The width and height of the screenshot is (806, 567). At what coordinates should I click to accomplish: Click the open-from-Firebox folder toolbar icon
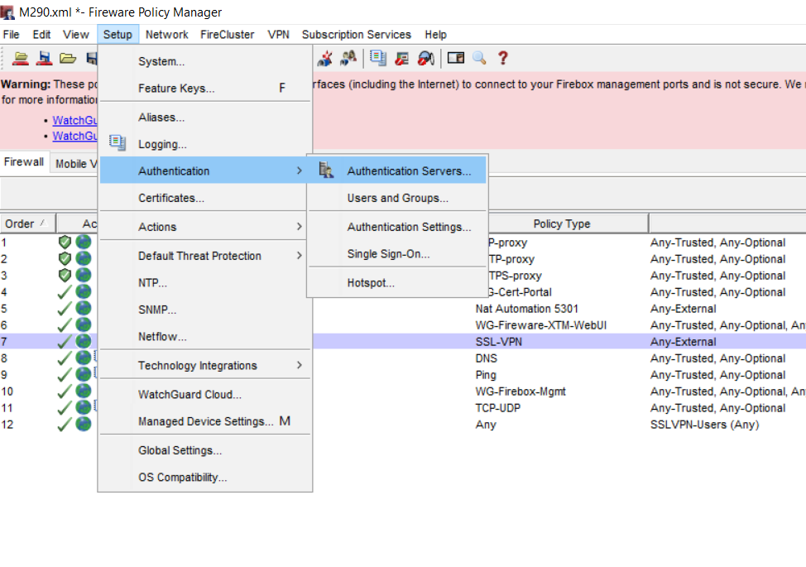pos(21,59)
